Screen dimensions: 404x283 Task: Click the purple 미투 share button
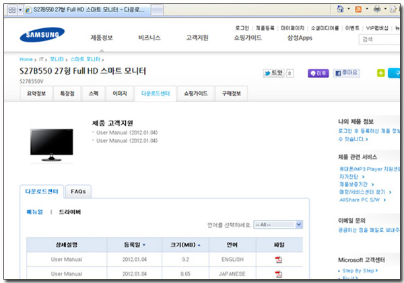coord(318,73)
